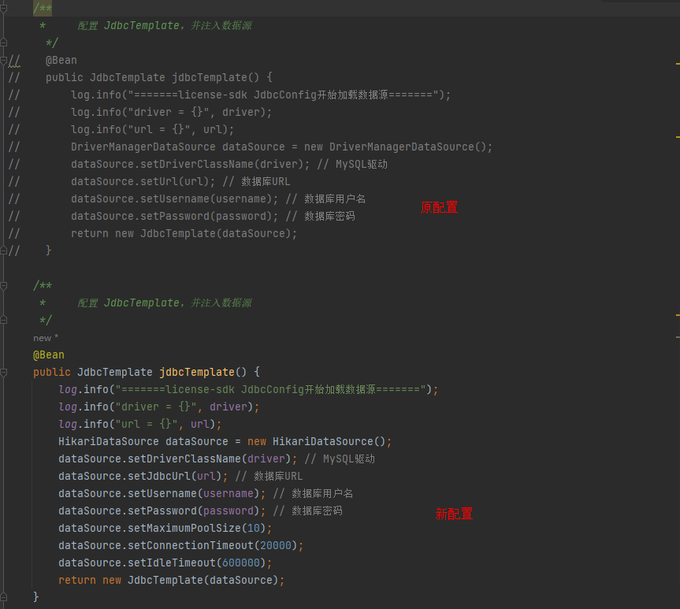Click '// 数据库URL' comment after setJdbcUrl
The height and width of the screenshot is (609, 680).
pos(269,477)
